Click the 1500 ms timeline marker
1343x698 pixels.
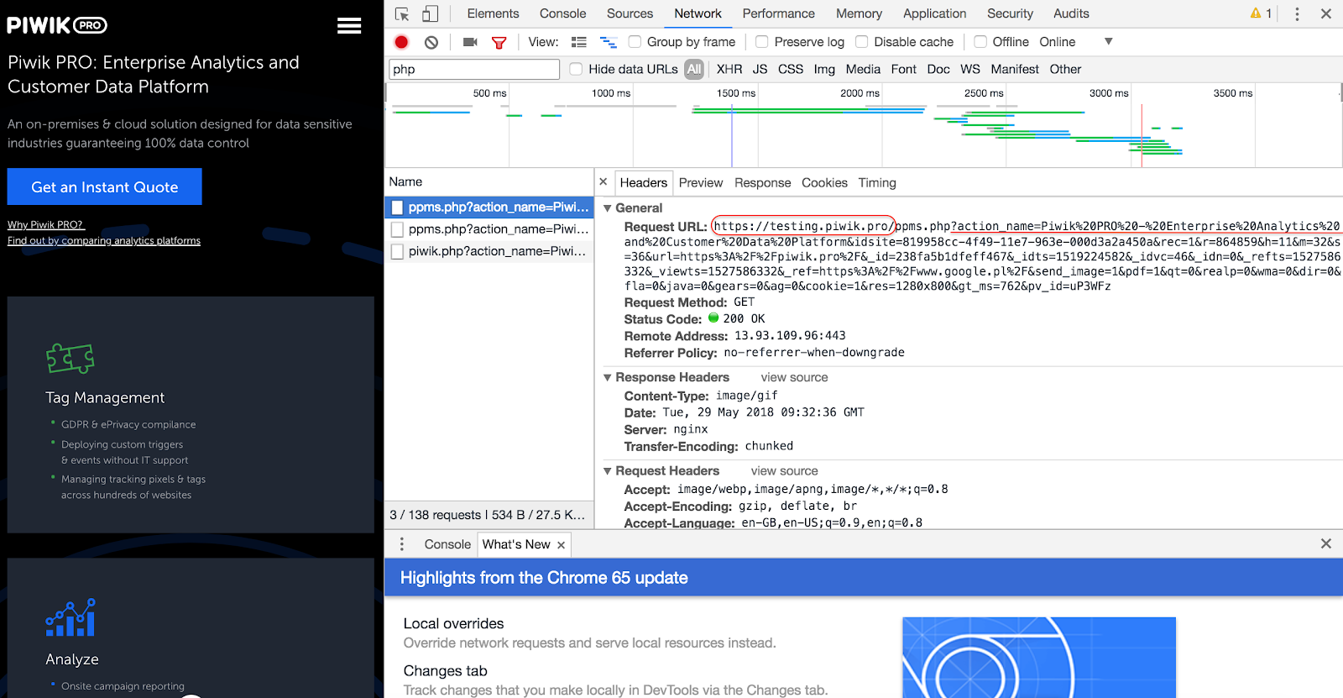pos(736,93)
